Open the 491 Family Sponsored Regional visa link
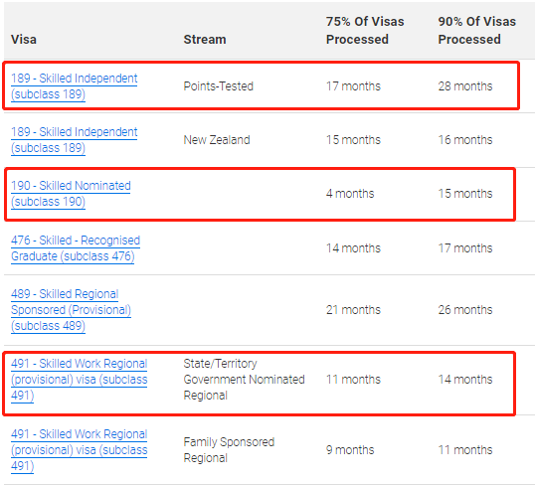Viewport: 535px width, 485px height. 79,450
